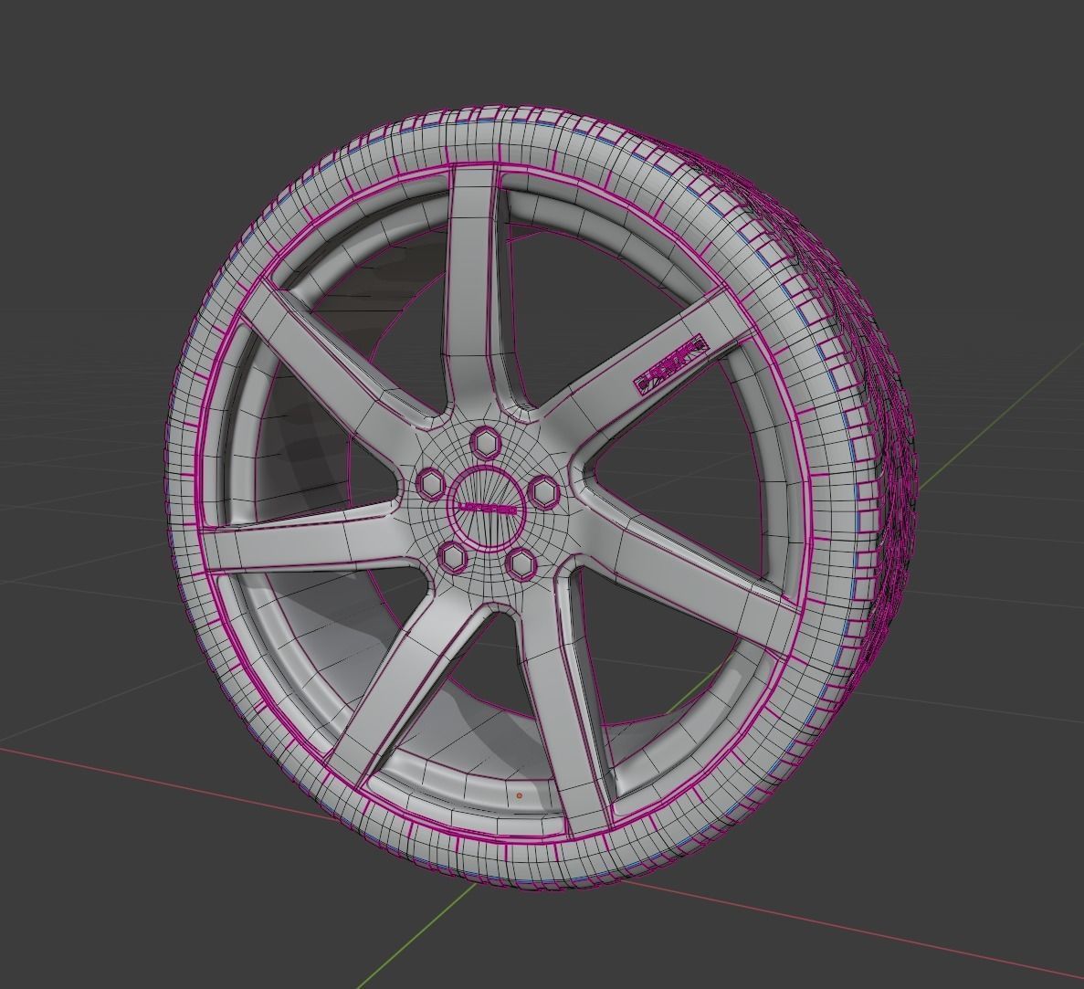Select the topmost lug nut above the center cap

pyautogui.click(x=487, y=445)
